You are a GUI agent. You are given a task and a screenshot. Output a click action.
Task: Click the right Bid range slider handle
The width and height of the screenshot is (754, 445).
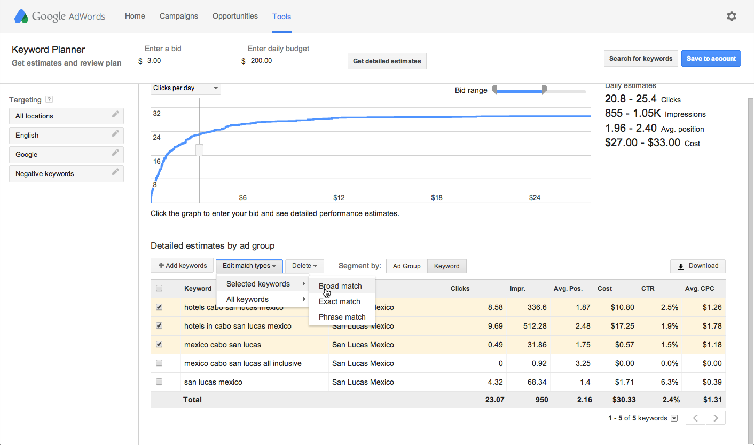[544, 90]
